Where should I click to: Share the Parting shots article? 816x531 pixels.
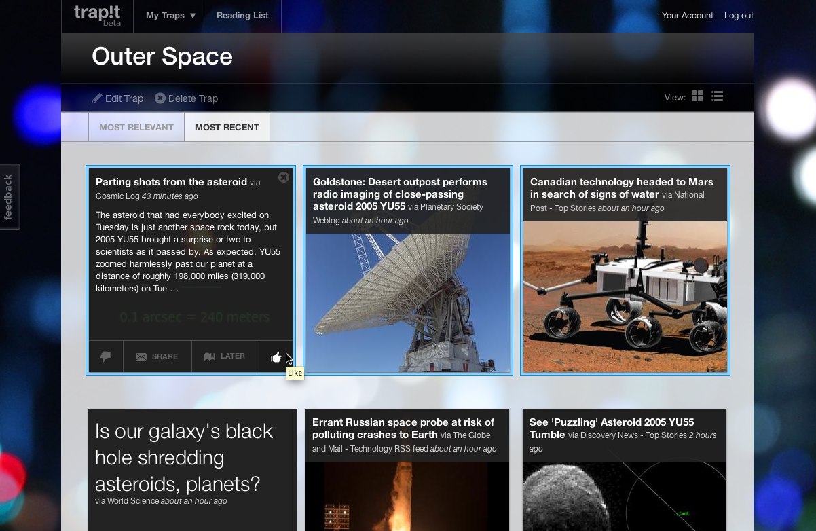click(x=157, y=356)
